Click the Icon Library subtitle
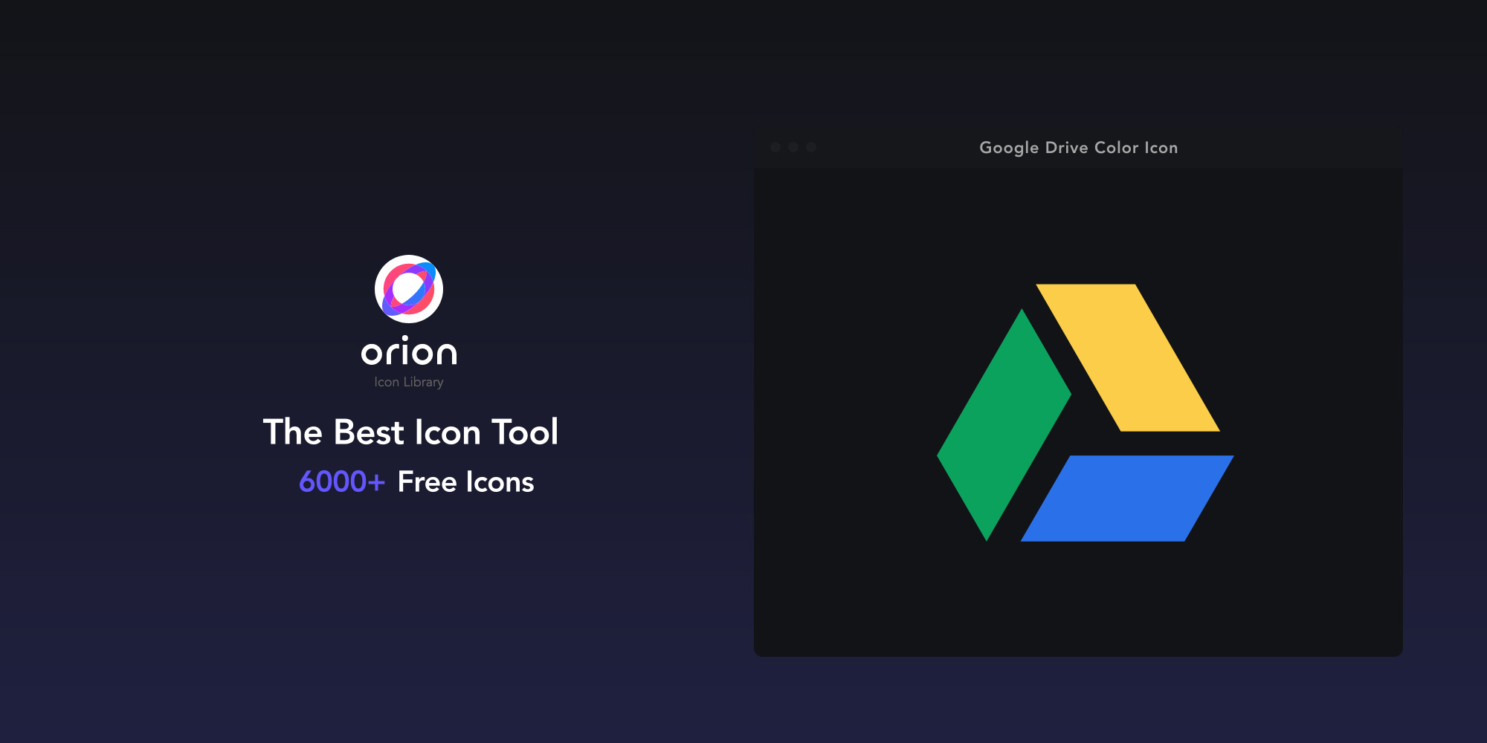Image resolution: width=1487 pixels, height=743 pixels. [x=409, y=381]
